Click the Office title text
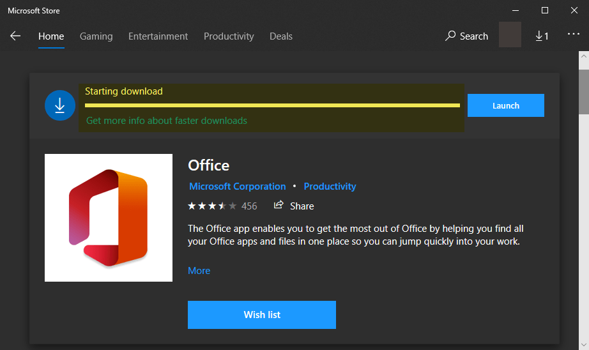The image size is (589, 350). pyautogui.click(x=208, y=165)
